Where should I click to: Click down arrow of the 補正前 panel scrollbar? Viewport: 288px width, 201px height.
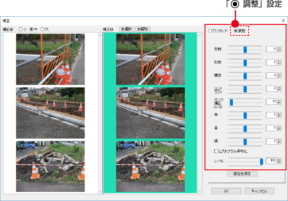coord(99,191)
